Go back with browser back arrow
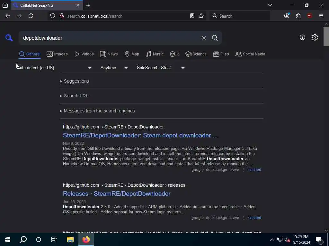This screenshot has width=329, height=246. coord(8,16)
